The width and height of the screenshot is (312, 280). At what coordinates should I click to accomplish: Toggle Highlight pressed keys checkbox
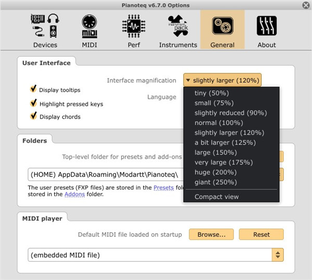click(x=34, y=103)
